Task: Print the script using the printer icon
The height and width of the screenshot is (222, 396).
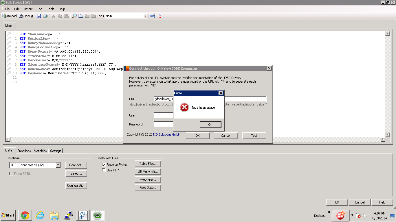Action: pyautogui.click(x=45, y=16)
